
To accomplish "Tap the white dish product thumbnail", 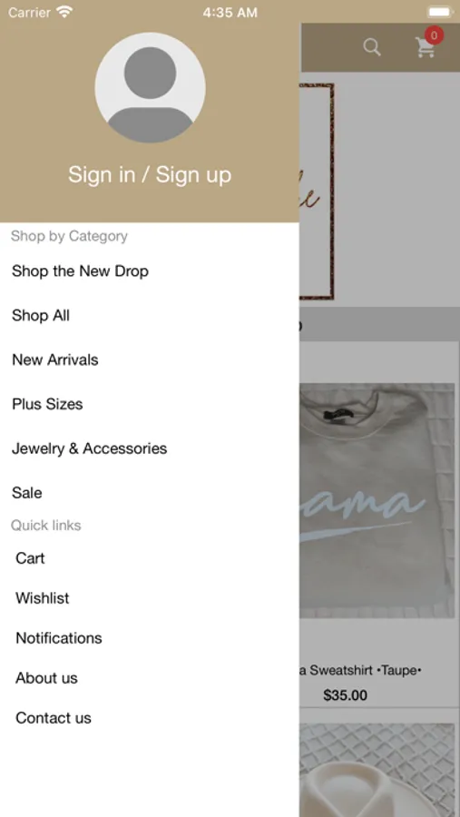I will [377, 770].
